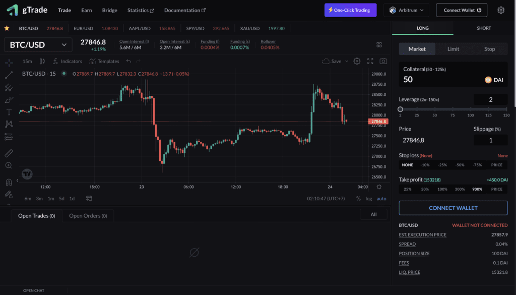Take a chart snapshot with camera icon
Viewport: 516px width, 295px height.
click(383, 61)
